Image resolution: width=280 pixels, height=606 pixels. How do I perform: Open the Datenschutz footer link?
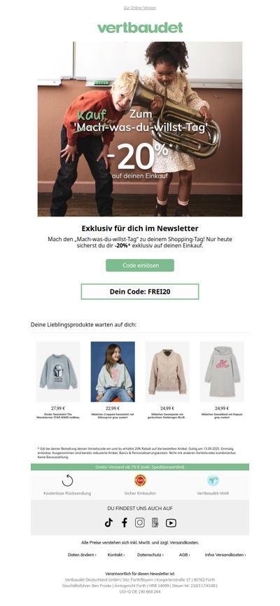point(150,555)
